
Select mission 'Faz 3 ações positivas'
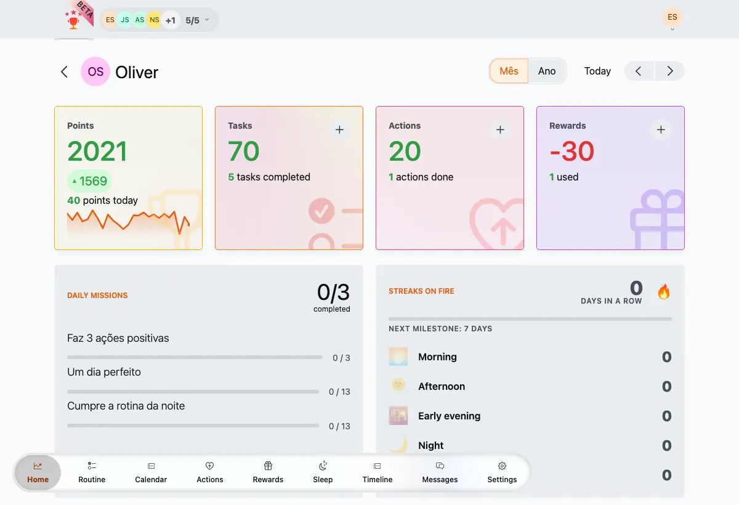pyautogui.click(x=118, y=338)
